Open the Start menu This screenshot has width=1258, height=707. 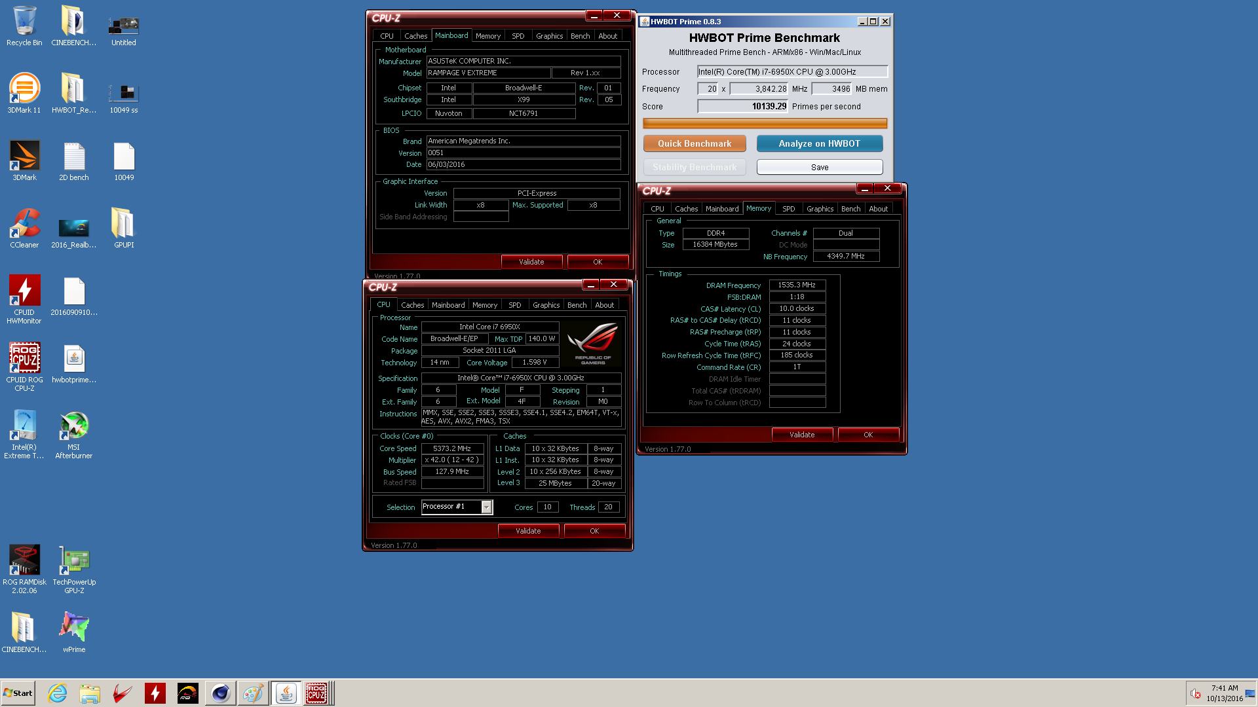pos(18,693)
